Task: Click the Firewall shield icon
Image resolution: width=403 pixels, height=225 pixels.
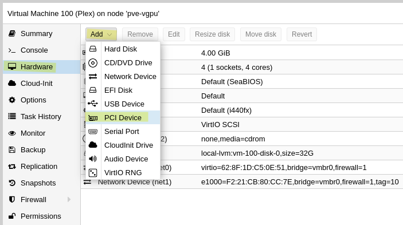Action: (12, 200)
